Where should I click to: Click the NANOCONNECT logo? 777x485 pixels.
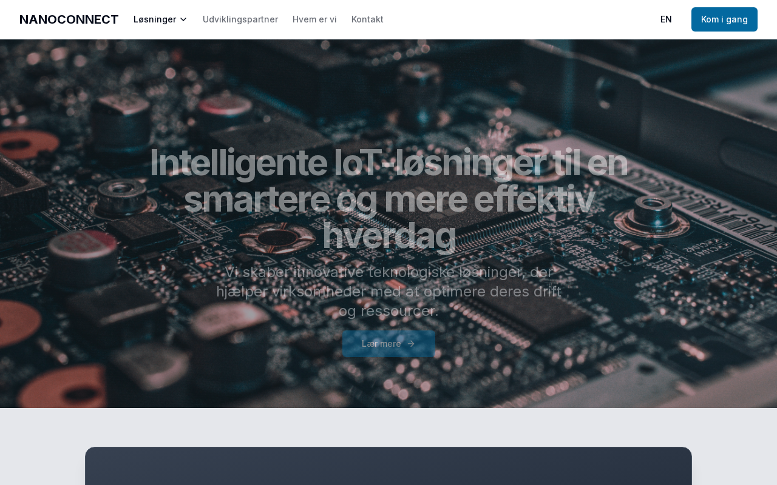[69, 19]
